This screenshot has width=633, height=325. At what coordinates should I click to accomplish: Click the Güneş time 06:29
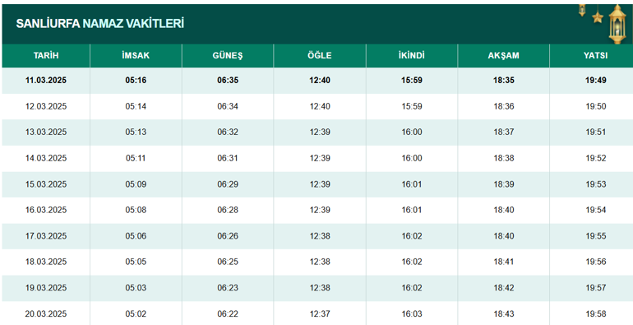228,184
